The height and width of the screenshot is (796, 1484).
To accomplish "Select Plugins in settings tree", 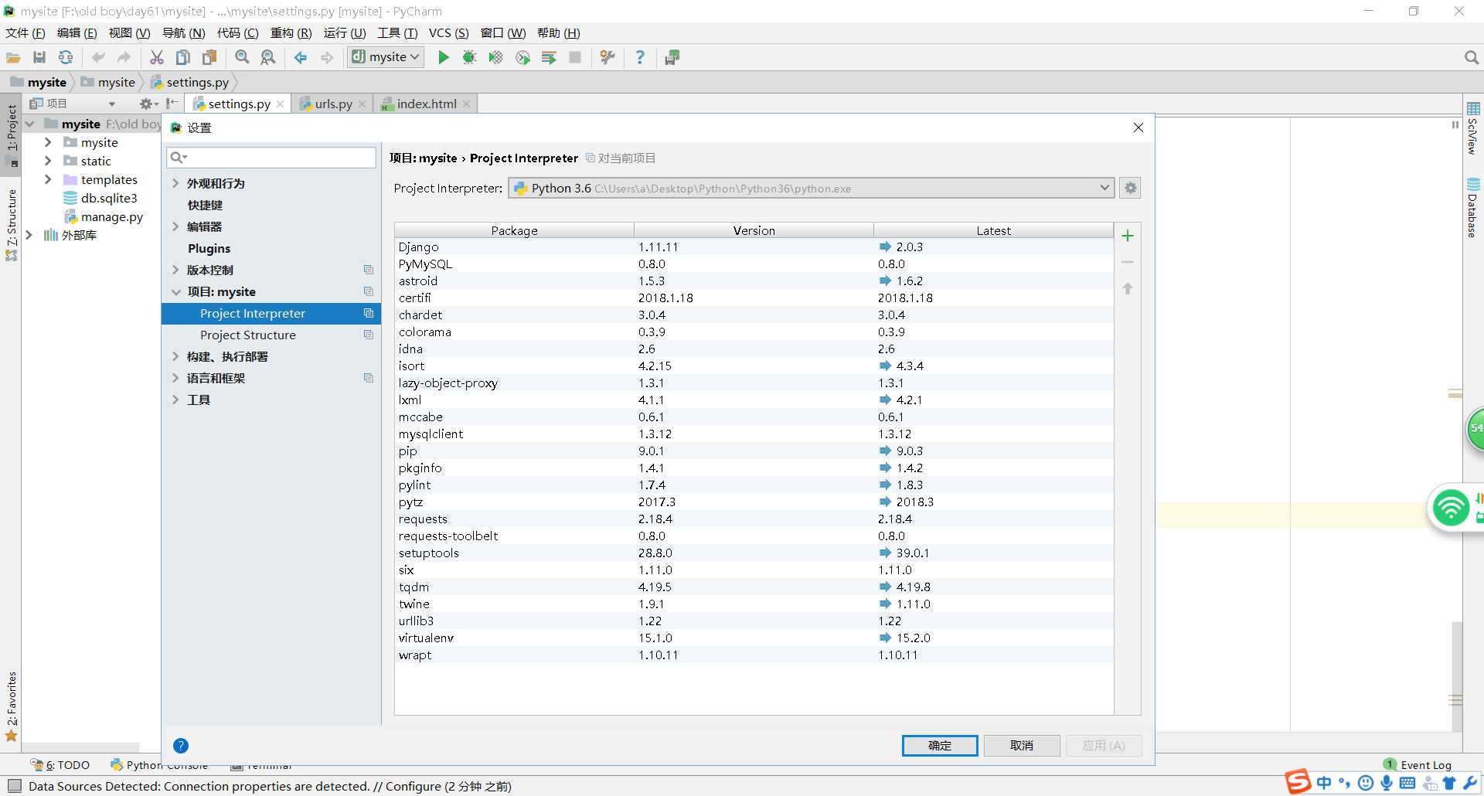I will click(209, 248).
